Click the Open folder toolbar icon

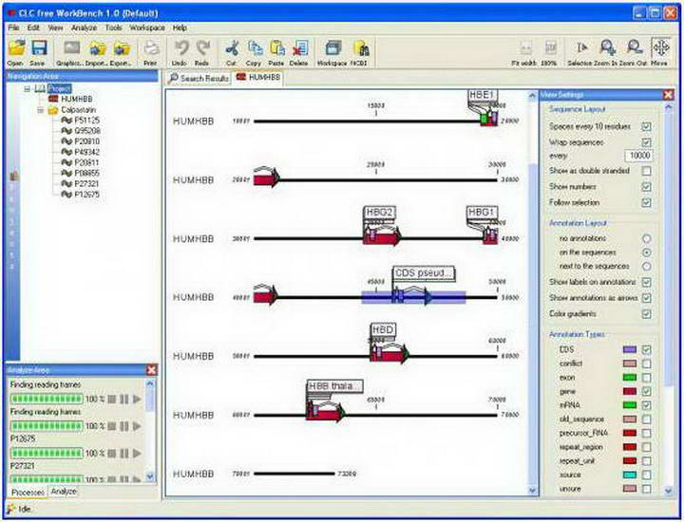pyautogui.click(x=16, y=48)
